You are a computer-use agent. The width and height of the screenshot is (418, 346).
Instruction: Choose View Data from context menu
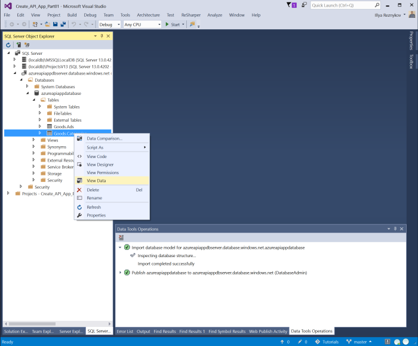tap(112, 181)
